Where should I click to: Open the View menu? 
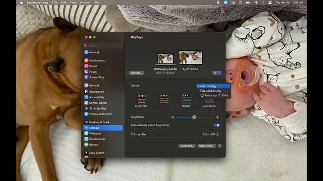pos(73,2)
